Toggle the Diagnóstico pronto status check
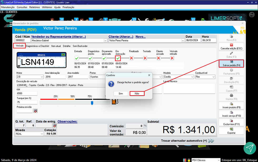This screenshot has height=162, width=258. [x=90, y=58]
